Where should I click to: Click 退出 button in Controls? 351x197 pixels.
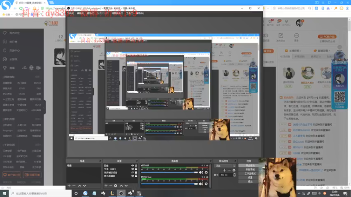248,182
